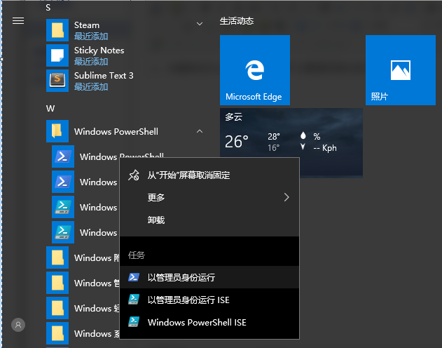Click the second blue PowerShell app icon
The height and width of the screenshot is (348, 442).
[63, 182]
